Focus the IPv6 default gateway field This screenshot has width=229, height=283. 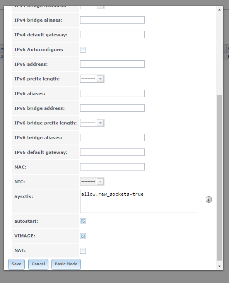pos(112,152)
